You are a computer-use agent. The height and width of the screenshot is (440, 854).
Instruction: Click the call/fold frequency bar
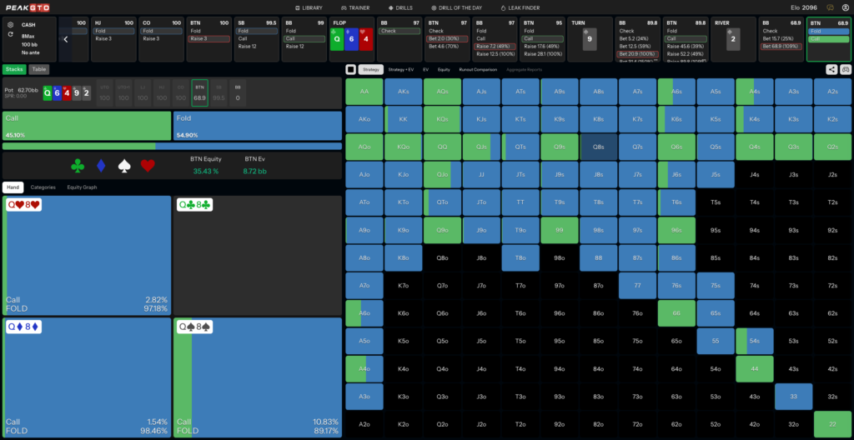click(x=172, y=146)
